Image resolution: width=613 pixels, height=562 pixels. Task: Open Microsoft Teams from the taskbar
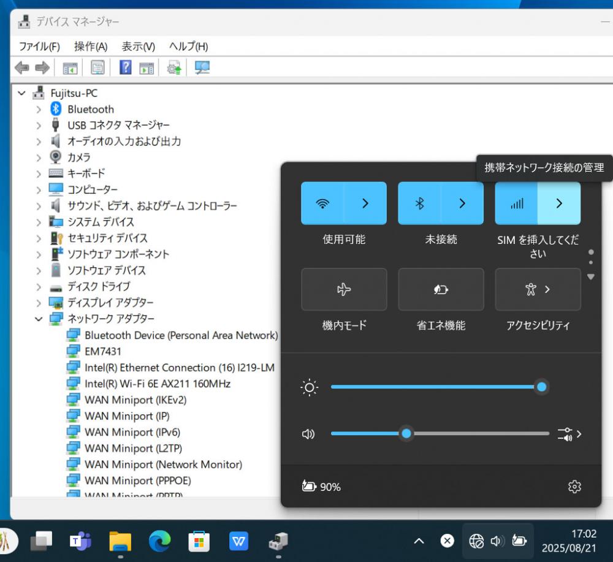point(80,541)
